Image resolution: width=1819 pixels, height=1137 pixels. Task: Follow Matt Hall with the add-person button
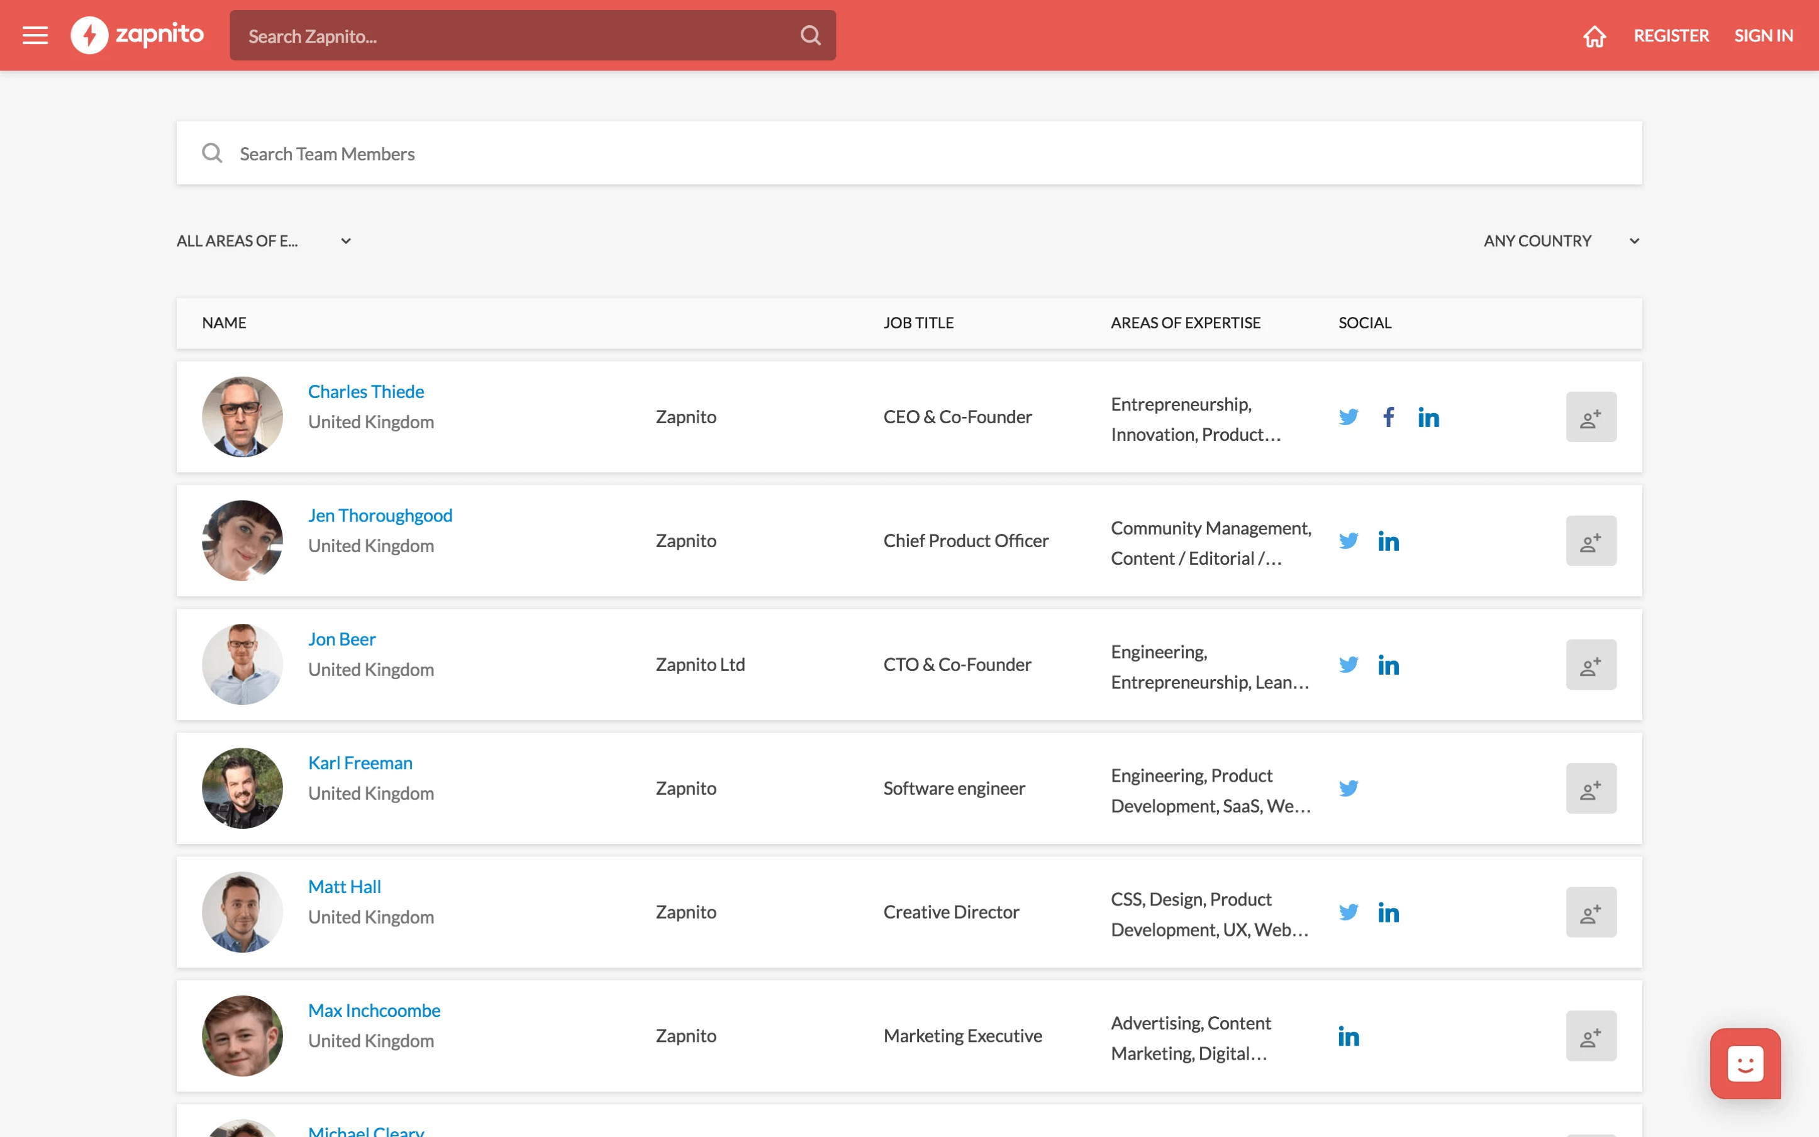(x=1591, y=912)
